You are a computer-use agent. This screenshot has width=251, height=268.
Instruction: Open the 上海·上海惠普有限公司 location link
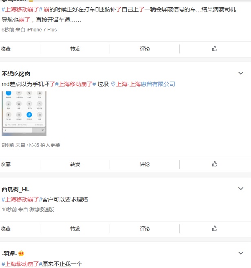point(145,84)
